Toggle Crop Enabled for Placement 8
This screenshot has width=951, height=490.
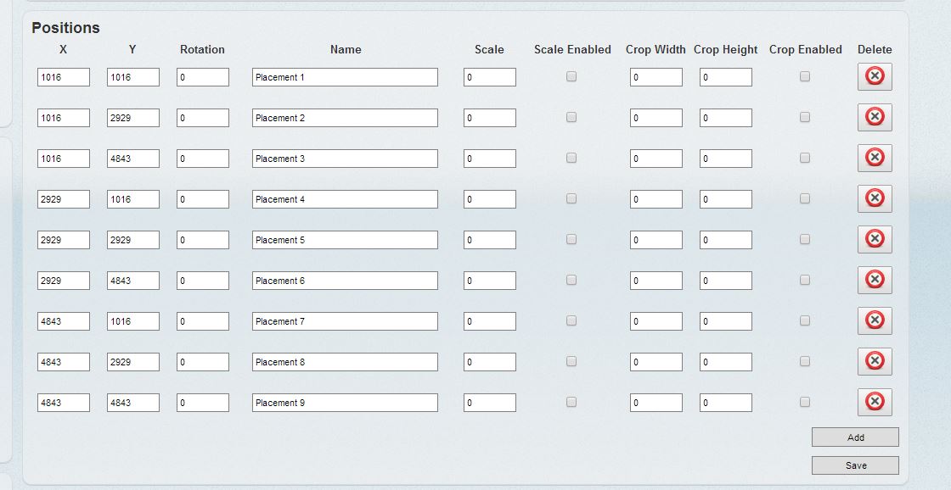805,361
